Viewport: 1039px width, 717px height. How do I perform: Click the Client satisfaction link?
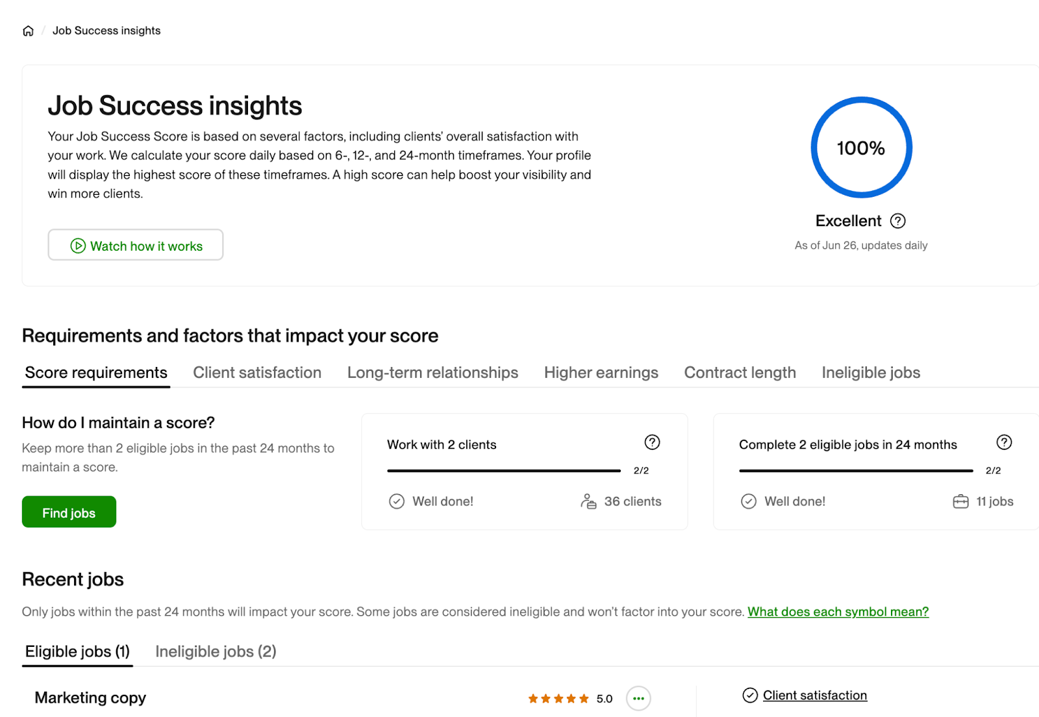814,696
